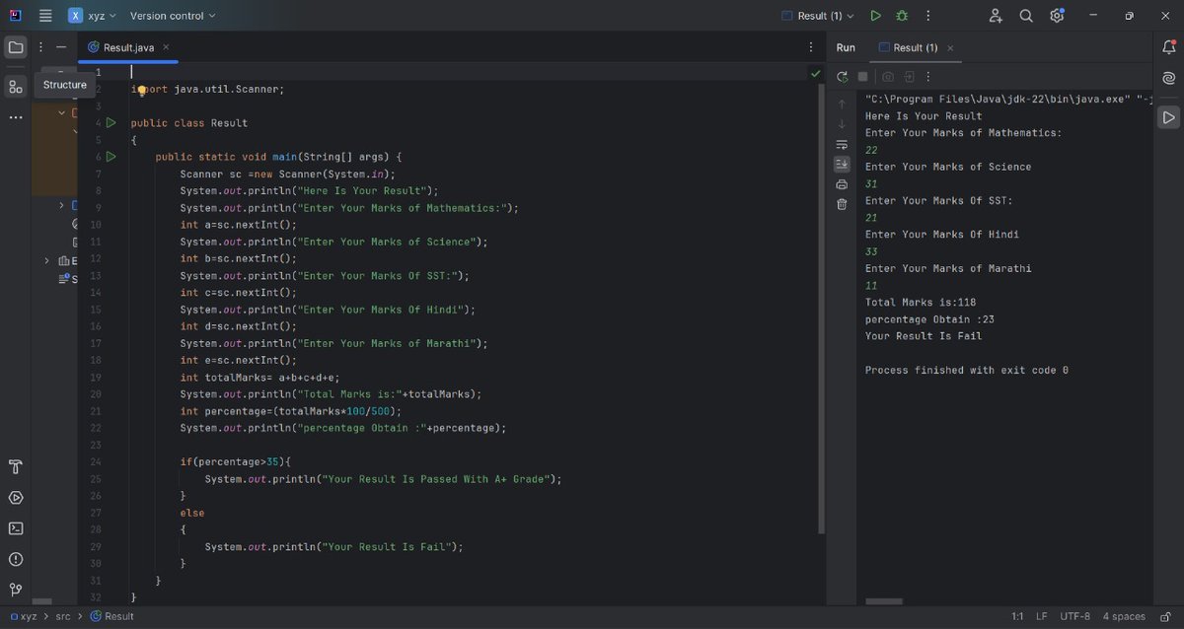Clear all console output with trash icon
Viewport: 1184px width, 629px height.
[842, 204]
